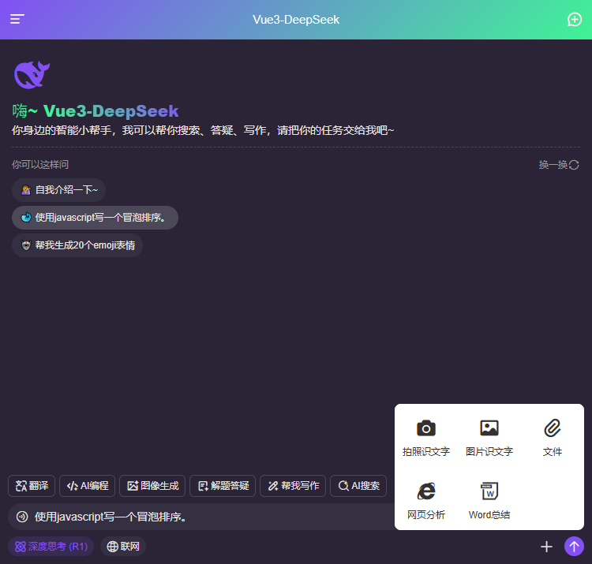Toggle 深度思考 (R1) deep thinking mode

(x=51, y=546)
